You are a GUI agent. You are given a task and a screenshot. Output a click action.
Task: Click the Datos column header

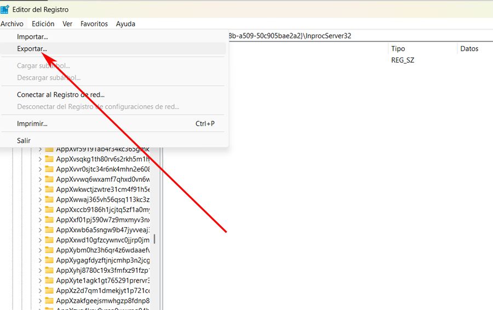pyautogui.click(x=469, y=49)
